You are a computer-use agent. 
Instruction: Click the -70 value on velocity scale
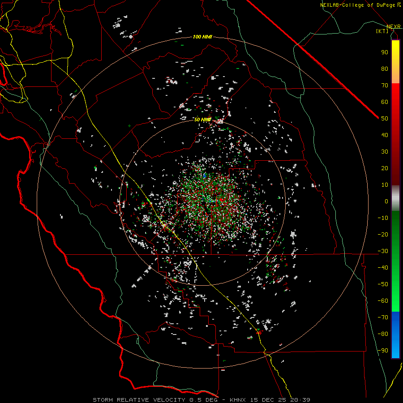pos(383,317)
